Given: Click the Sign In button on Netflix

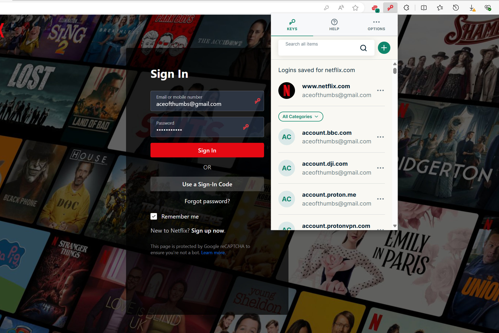Looking at the screenshot, I should [207, 150].
